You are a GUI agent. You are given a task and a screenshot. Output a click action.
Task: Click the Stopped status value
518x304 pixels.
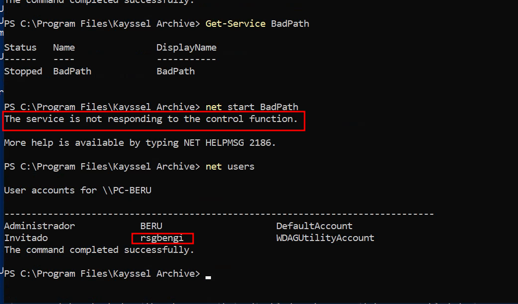(x=23, y=71)
